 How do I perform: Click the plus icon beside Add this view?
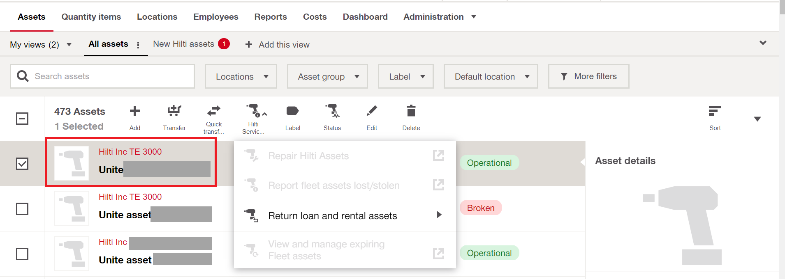point(249,44)
